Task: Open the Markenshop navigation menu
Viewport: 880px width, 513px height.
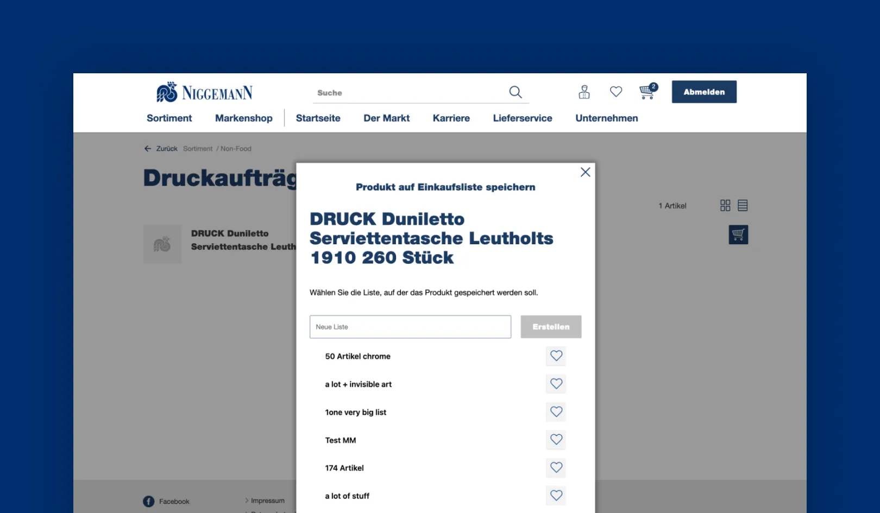Action: point(243,118)
